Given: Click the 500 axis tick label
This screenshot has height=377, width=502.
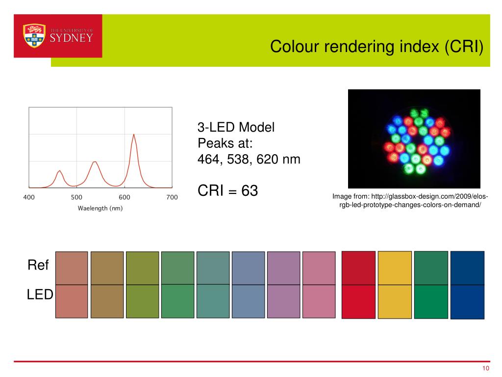Looking at the screenshot, I should coord(76,197).
